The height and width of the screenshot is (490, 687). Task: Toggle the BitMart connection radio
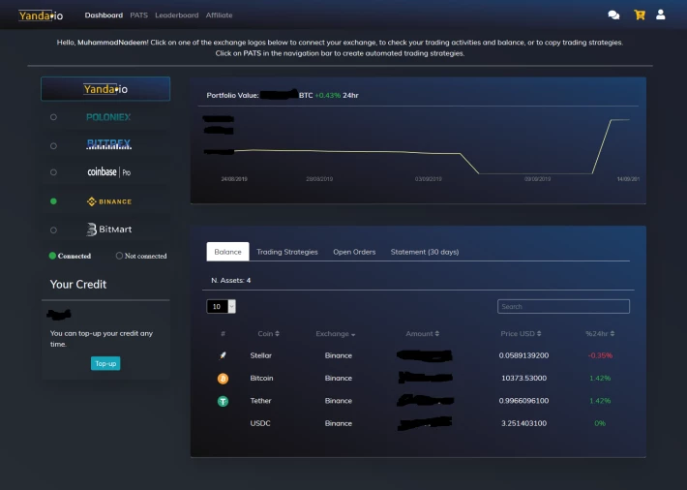tap(53, 230)
